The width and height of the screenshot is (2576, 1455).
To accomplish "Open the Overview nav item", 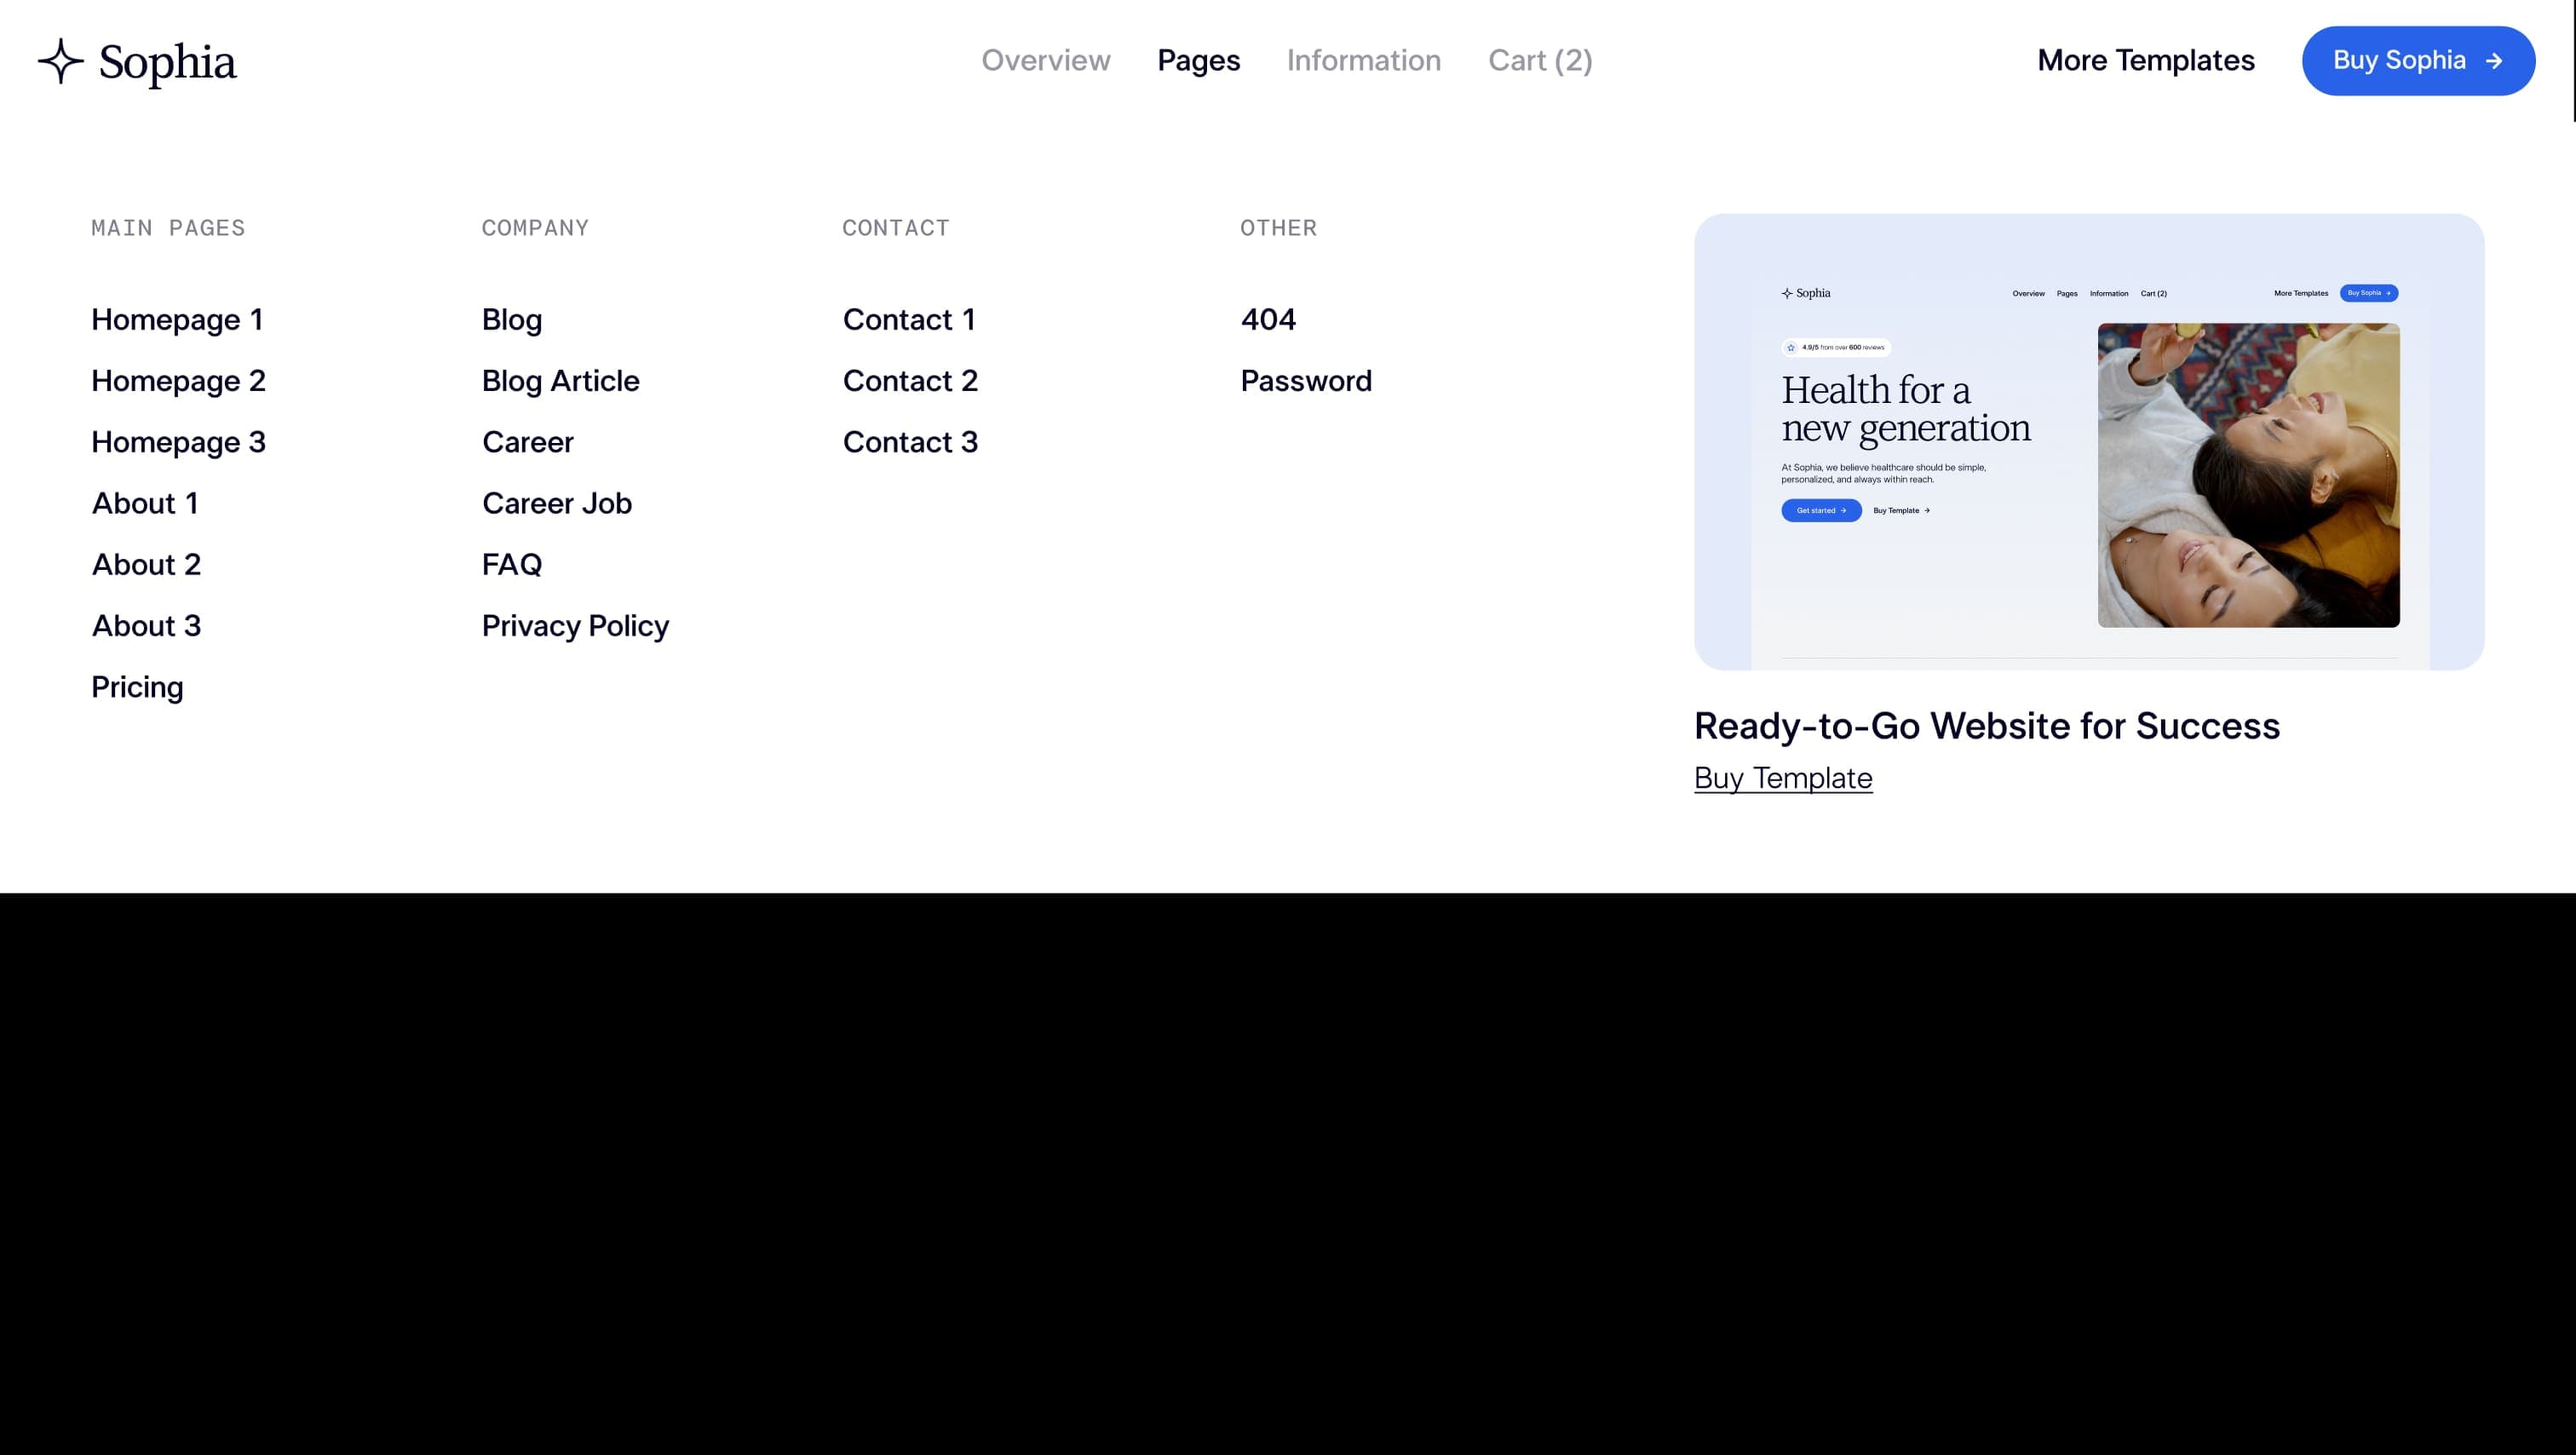I will (1045, 61).
